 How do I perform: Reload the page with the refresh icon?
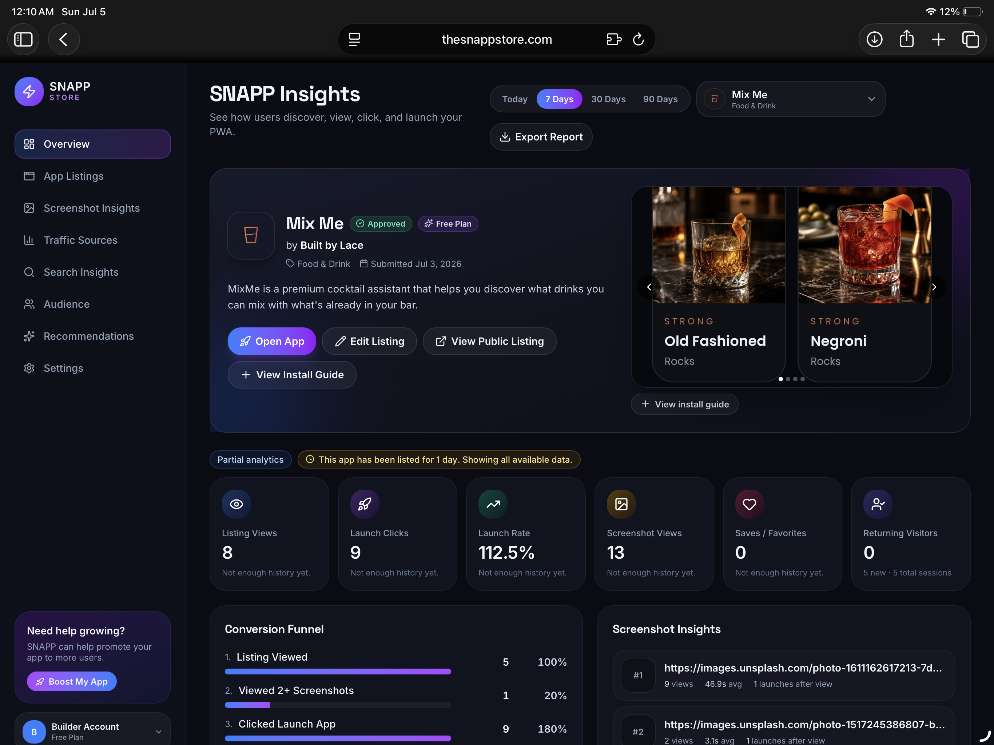coord(638,40)
